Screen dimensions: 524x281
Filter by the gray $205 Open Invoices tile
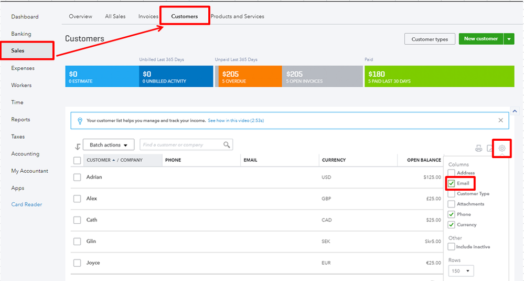pos(323,76)
